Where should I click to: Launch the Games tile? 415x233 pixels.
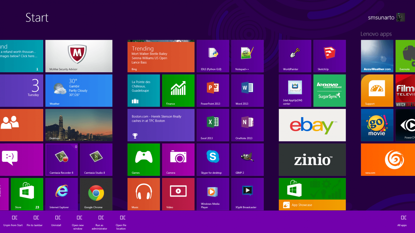[x=144, y=160]
